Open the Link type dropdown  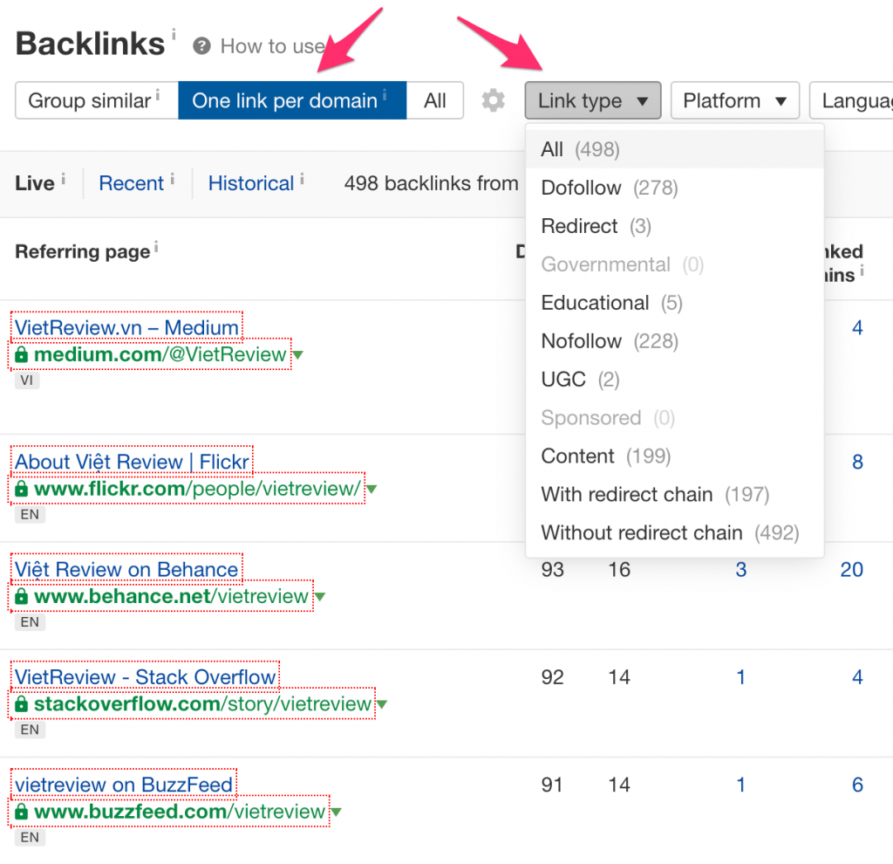tap(593, 101)
